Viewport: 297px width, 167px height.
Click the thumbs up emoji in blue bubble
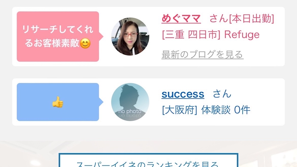click(x=58, y=102)
